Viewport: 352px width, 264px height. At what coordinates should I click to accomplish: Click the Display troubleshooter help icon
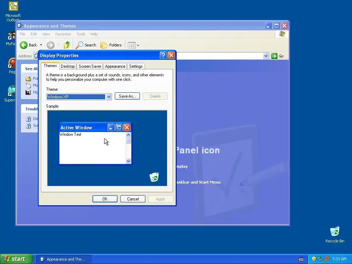(x=28, y=119)
